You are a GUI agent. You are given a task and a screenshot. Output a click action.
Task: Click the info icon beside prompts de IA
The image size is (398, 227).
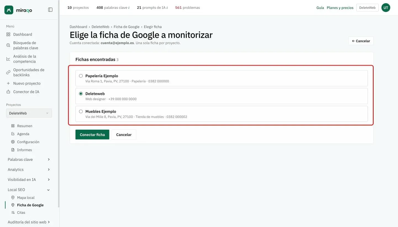(167, 8)
